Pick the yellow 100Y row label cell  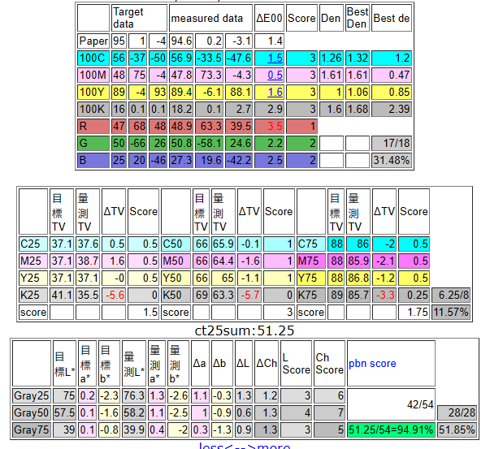93,93
